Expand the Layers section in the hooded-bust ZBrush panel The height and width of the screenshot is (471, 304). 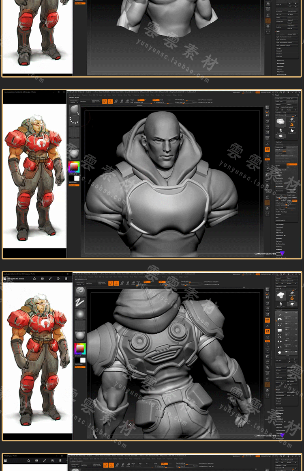click(278, 230)
